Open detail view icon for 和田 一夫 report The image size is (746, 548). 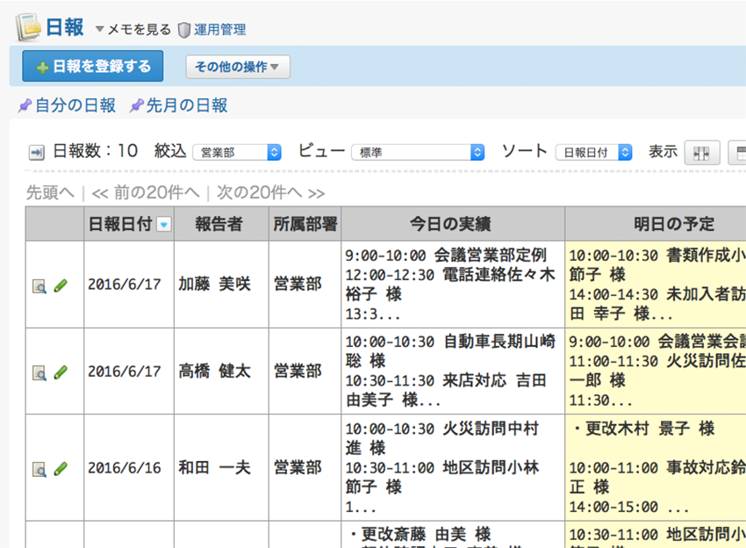(39, 469)
